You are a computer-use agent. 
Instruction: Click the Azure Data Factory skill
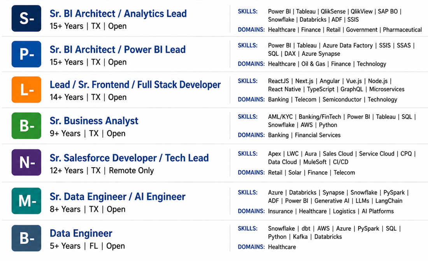point(348,46)
